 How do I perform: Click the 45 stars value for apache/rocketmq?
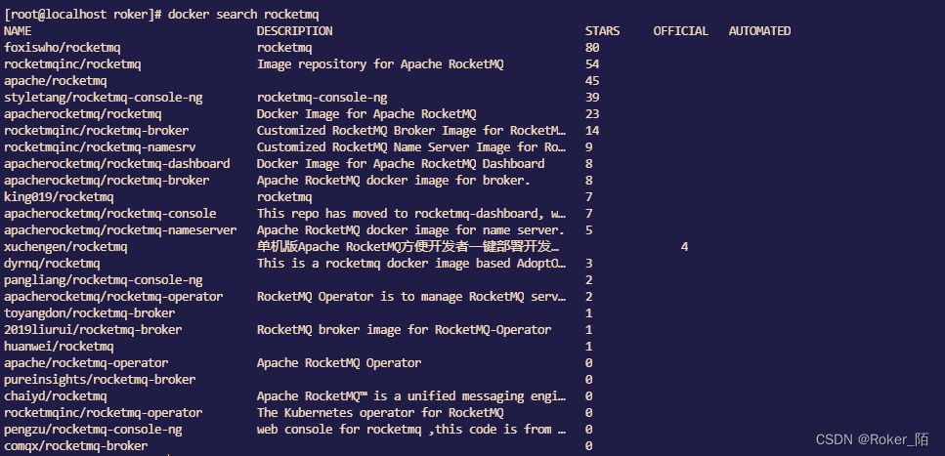[592, 81]
